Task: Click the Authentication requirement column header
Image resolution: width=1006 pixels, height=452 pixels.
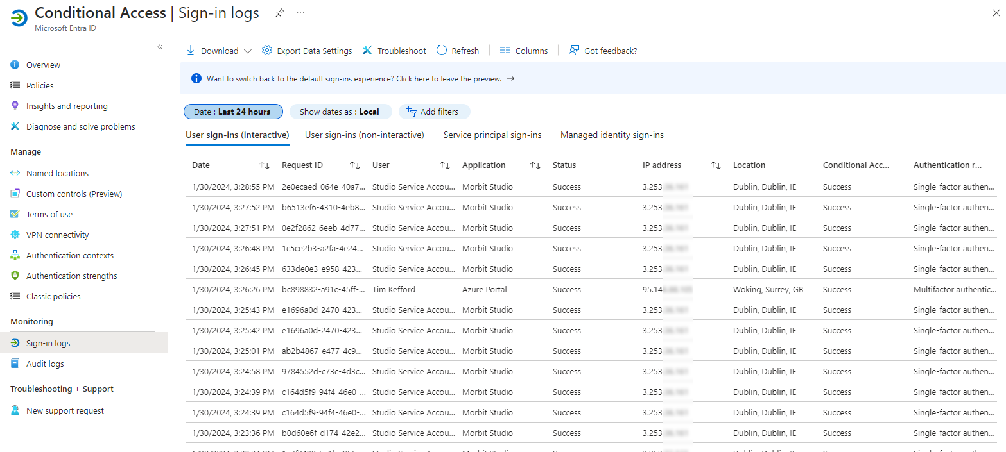Action: click(948, 165)
